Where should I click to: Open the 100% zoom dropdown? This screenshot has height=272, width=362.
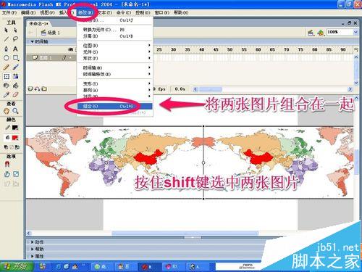point(355,32)
